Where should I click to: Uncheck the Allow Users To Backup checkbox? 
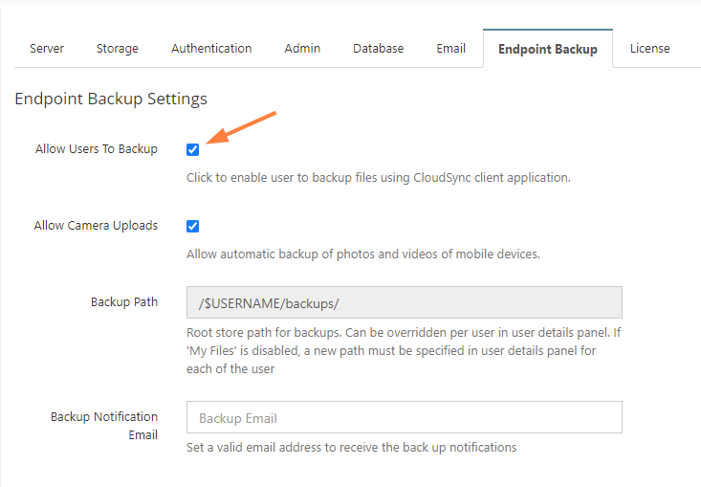(x=192, y=149)
